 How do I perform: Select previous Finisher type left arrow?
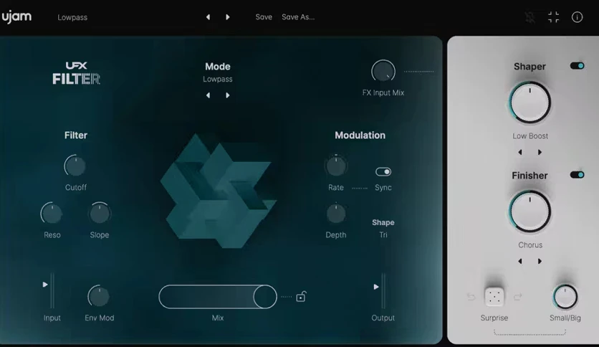click(x=520, y=262)
